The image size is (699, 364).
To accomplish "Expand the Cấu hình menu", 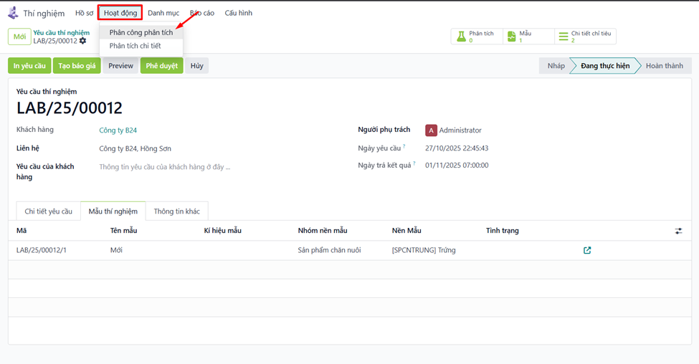I will [x=238, y=13].
